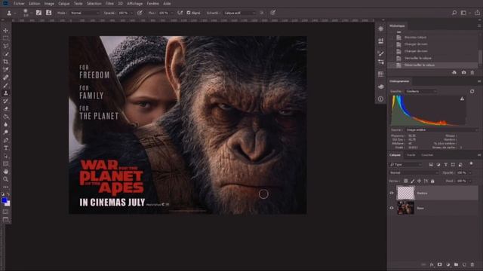Screen dimensions: 483x271
Task: Toggle filter for pixel layers
Action: [x=431, y=165]
